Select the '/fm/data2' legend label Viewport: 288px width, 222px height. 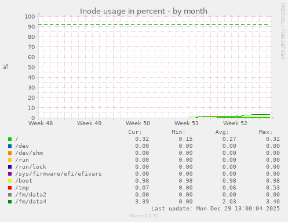[x=31, y=195]
